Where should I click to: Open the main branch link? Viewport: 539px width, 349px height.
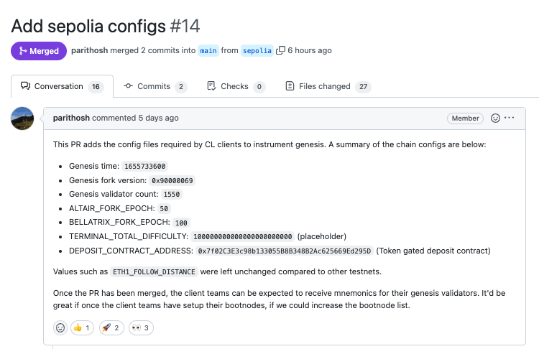(208, 50)
